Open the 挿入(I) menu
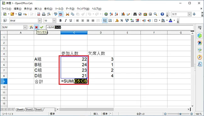This screenshot has height=116, width=204. click(38, 9)
